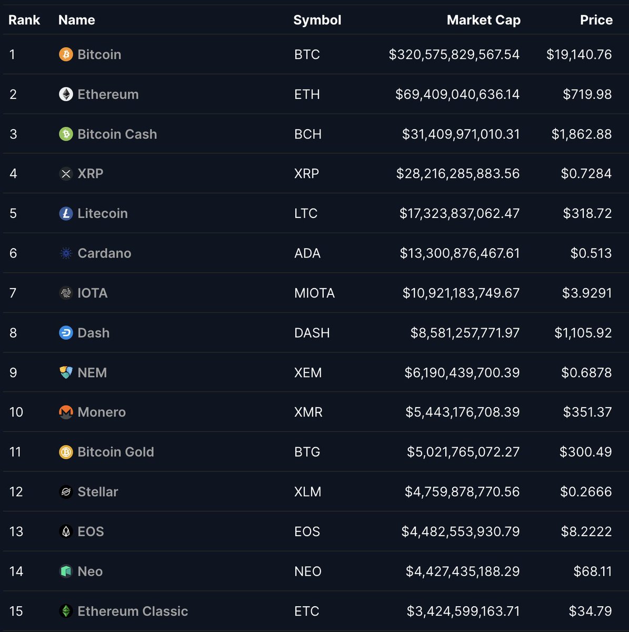Select the BCH symbol cell

tap(308, 134)
